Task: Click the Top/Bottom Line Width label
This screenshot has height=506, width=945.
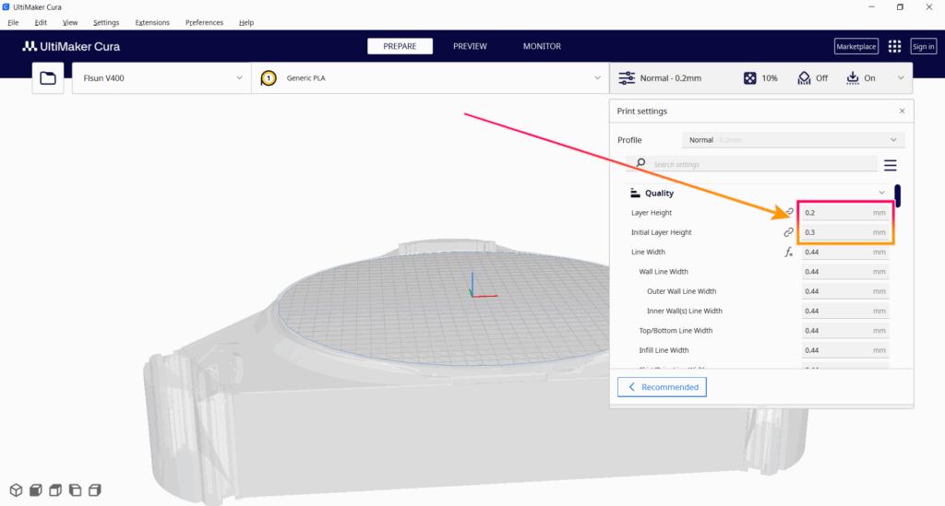Action: (x=676, y=330)
